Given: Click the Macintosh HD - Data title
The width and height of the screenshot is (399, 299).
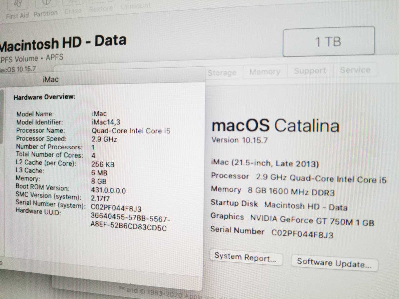Looking at the screenshot, I should click(x=63, y=43).
